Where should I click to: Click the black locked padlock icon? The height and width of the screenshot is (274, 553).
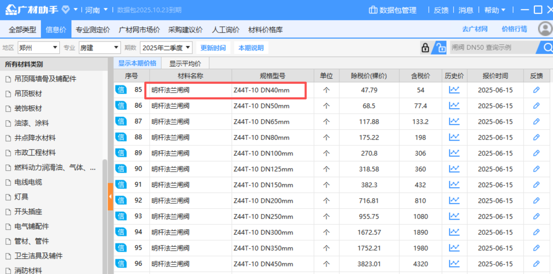(425, 47)
